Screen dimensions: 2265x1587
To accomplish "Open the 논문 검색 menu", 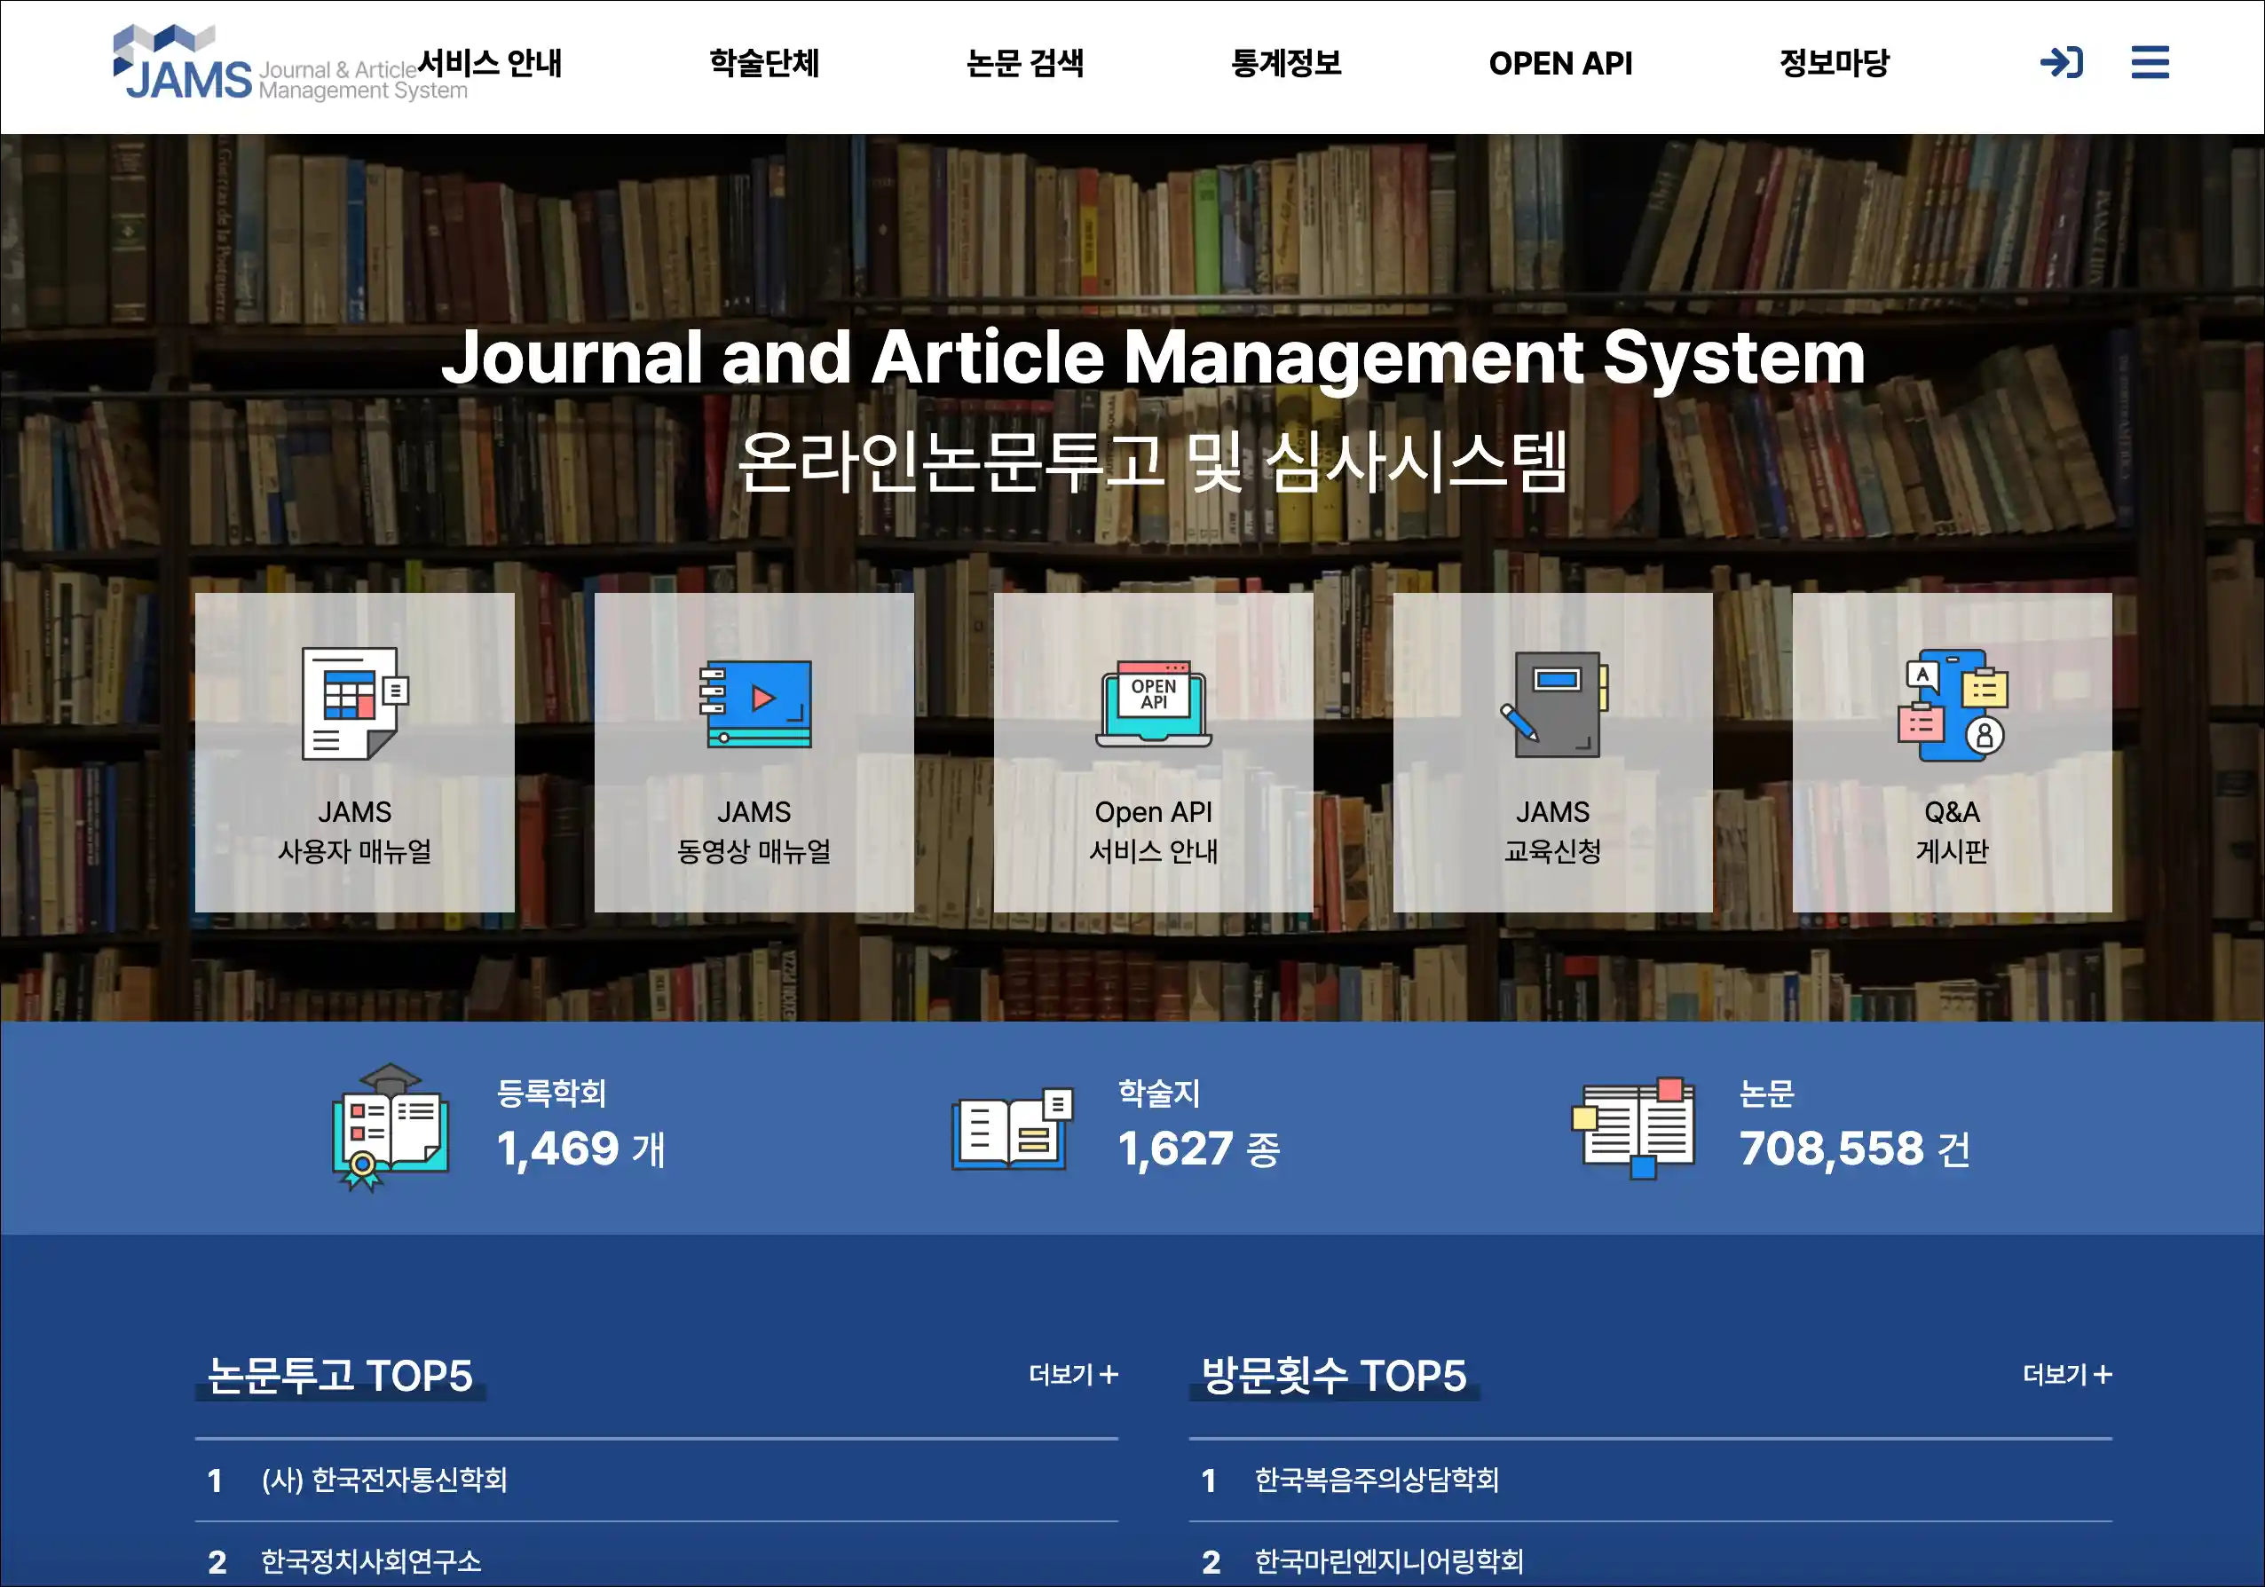I will click(x=1025, y=63).
